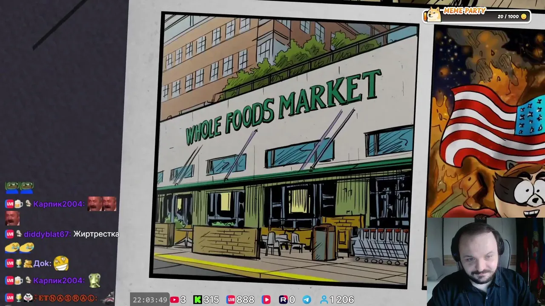Screen dimensions: 545x306
Task: Click the WHOLE FOODS MARKET sign lettering
Action: coord(283,106)
